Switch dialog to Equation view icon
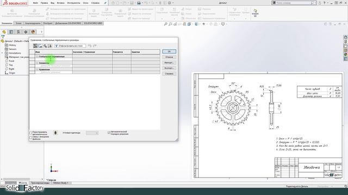Screen dimensions: 348x195 coord(35,45)
